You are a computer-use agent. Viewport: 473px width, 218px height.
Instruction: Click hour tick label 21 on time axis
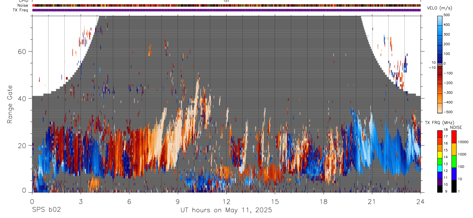click(x=372, y=201)
